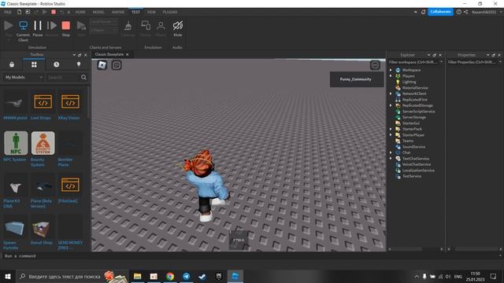
Task: Click the Toolbox search field
Action: click(x=62, y=77)
